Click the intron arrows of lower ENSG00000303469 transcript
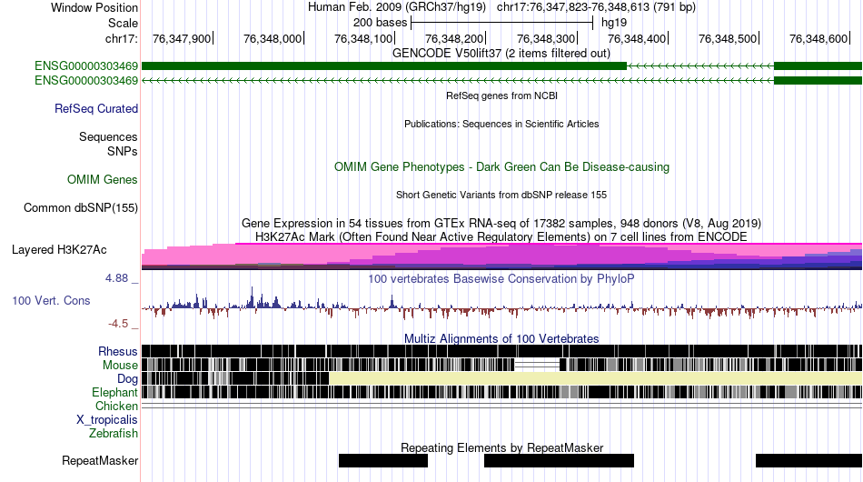863x482 pixels. pyautogui.click(x=458, y=80)
